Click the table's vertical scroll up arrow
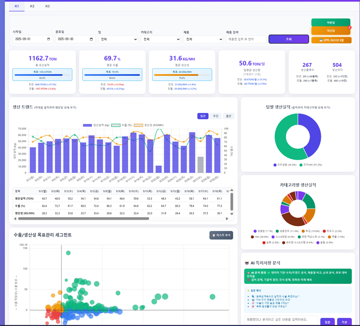The image size is (360, 326). (x=231, y=190)
